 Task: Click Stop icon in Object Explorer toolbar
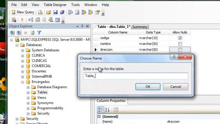tap(25, 33)
